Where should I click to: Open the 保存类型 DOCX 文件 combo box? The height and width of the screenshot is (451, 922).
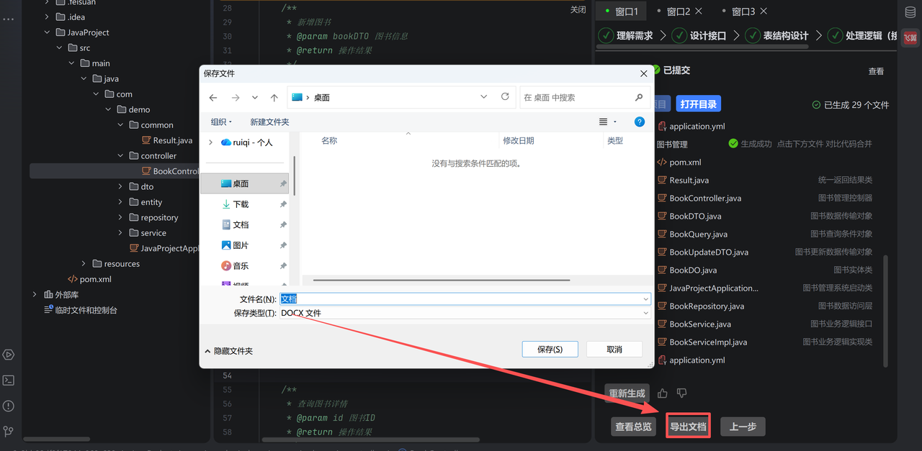[465, 313]
